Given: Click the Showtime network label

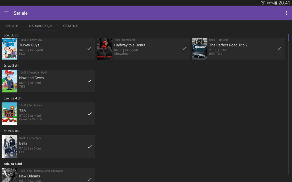Looking at the screenshot, I should click(121, 54).
